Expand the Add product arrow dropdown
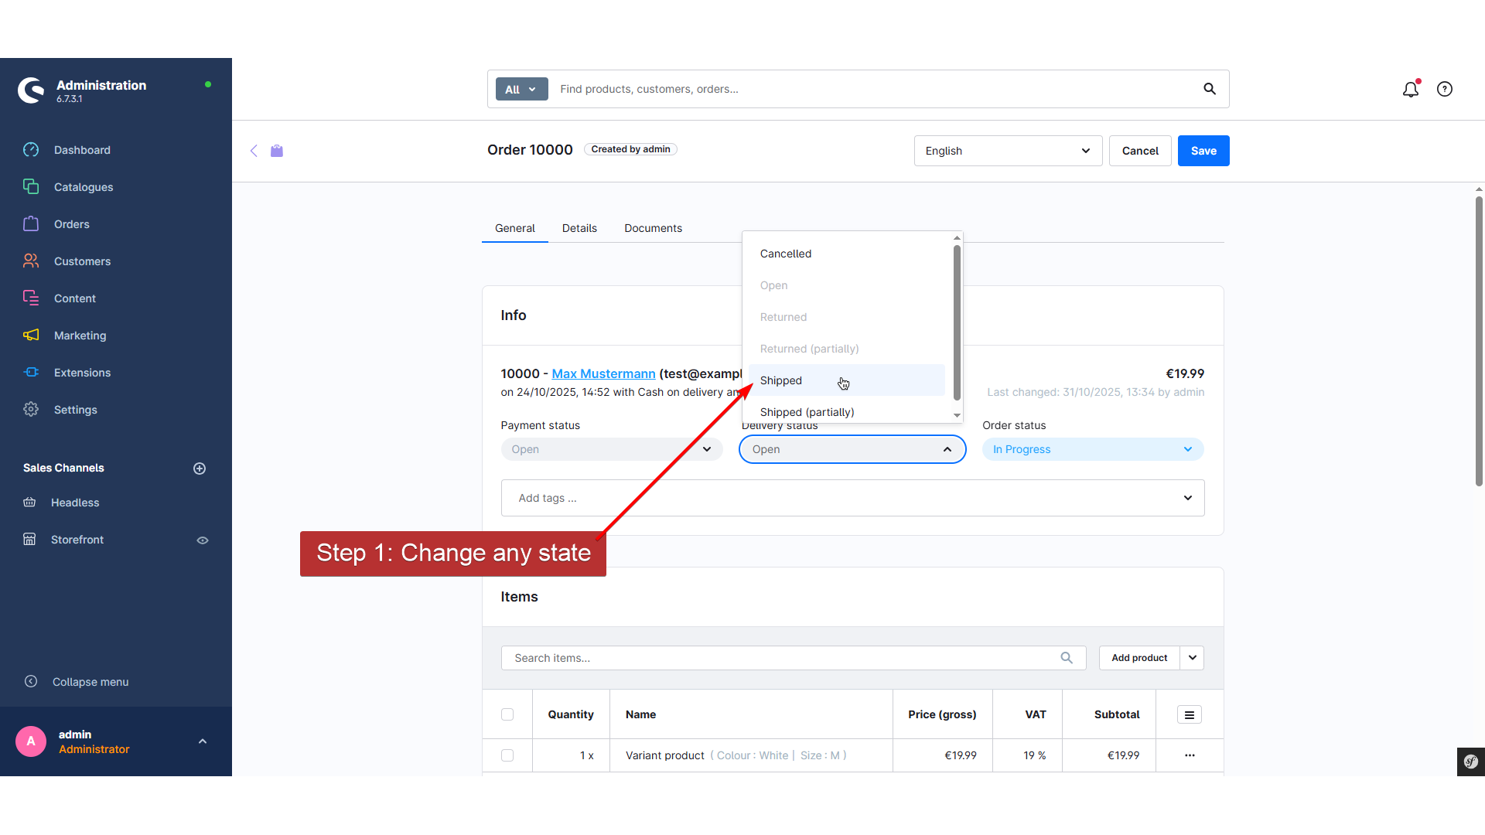Viewport: 1485px width, 835px height. 1192,658
